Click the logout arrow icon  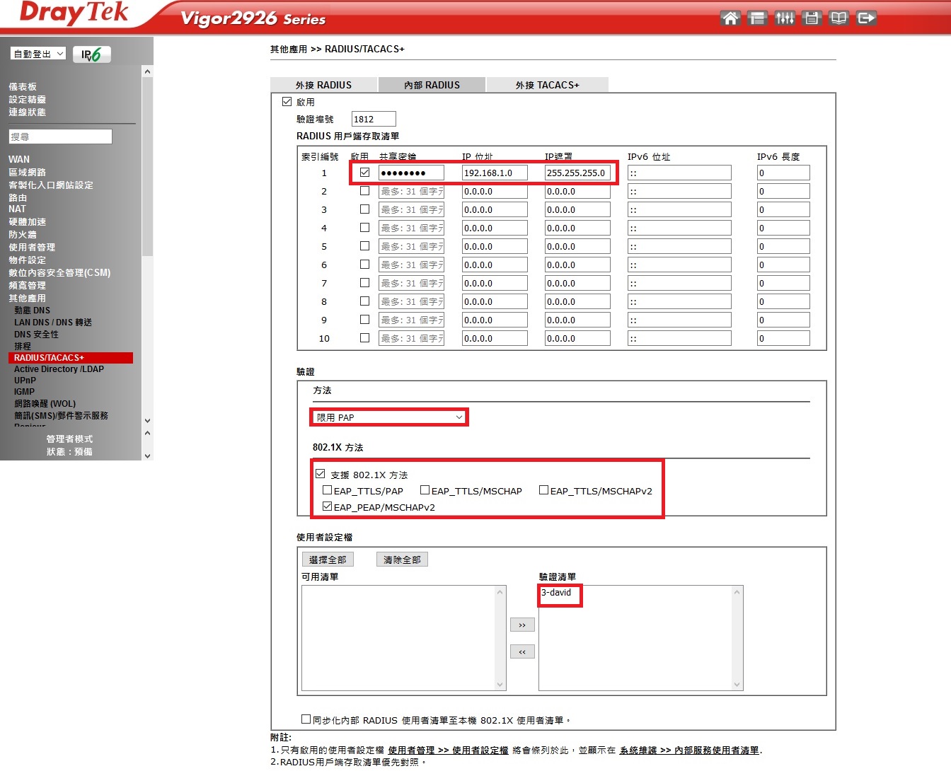[x=866, y=18]
